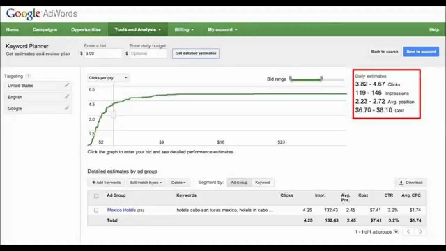446x251 pixels.
Task: Segment by Keyword tab
Action: click(x=263, y=183)
